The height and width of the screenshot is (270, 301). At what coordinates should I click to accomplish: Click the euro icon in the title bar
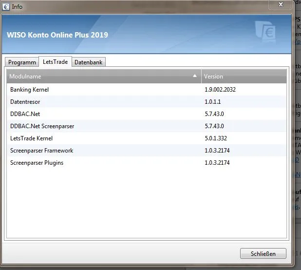(x=6, y=7)
